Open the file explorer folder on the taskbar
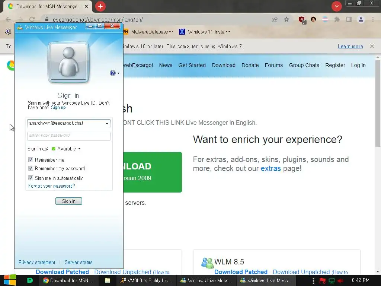The height and width of the screenshot is (286, 381). tap(107, 280)
